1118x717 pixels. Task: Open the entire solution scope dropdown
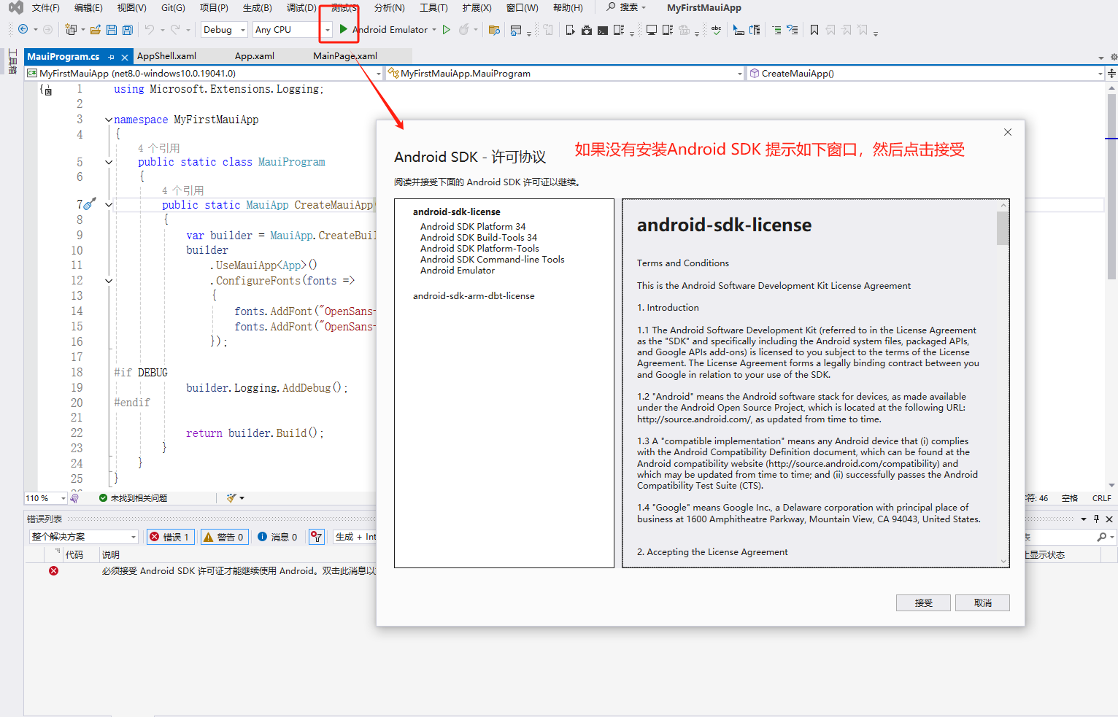pyautogui.click(x=84, y=537)
